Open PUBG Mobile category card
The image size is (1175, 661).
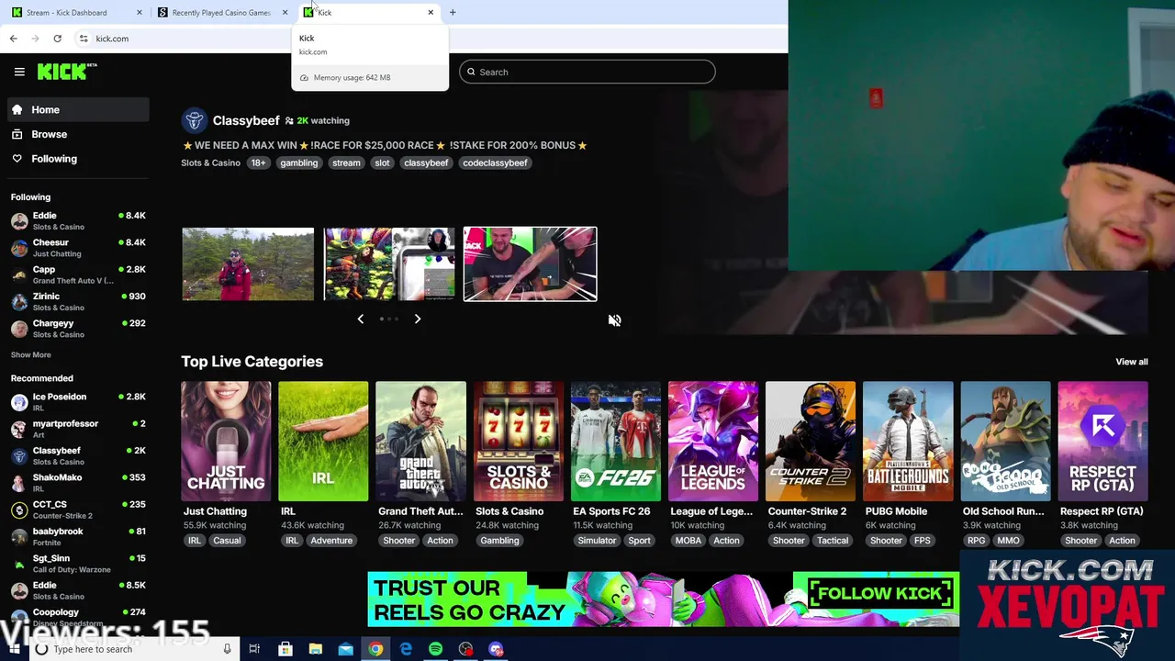[908, 441]
